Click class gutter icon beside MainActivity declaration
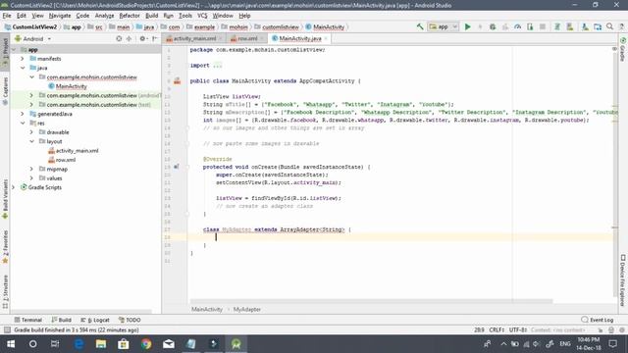 (177, 80)
